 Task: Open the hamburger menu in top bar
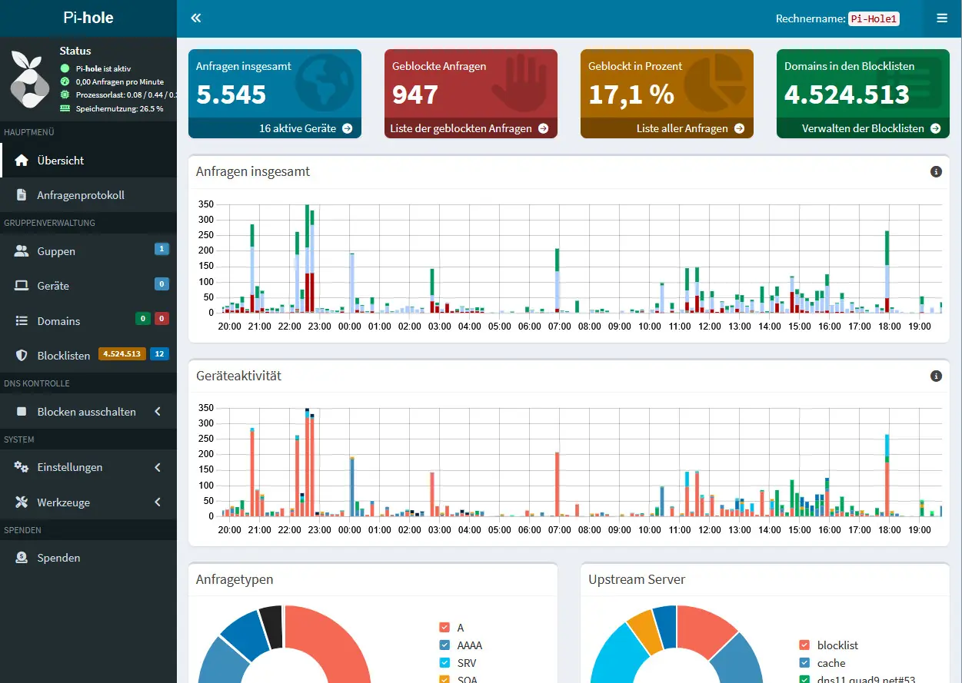[942, 18]
